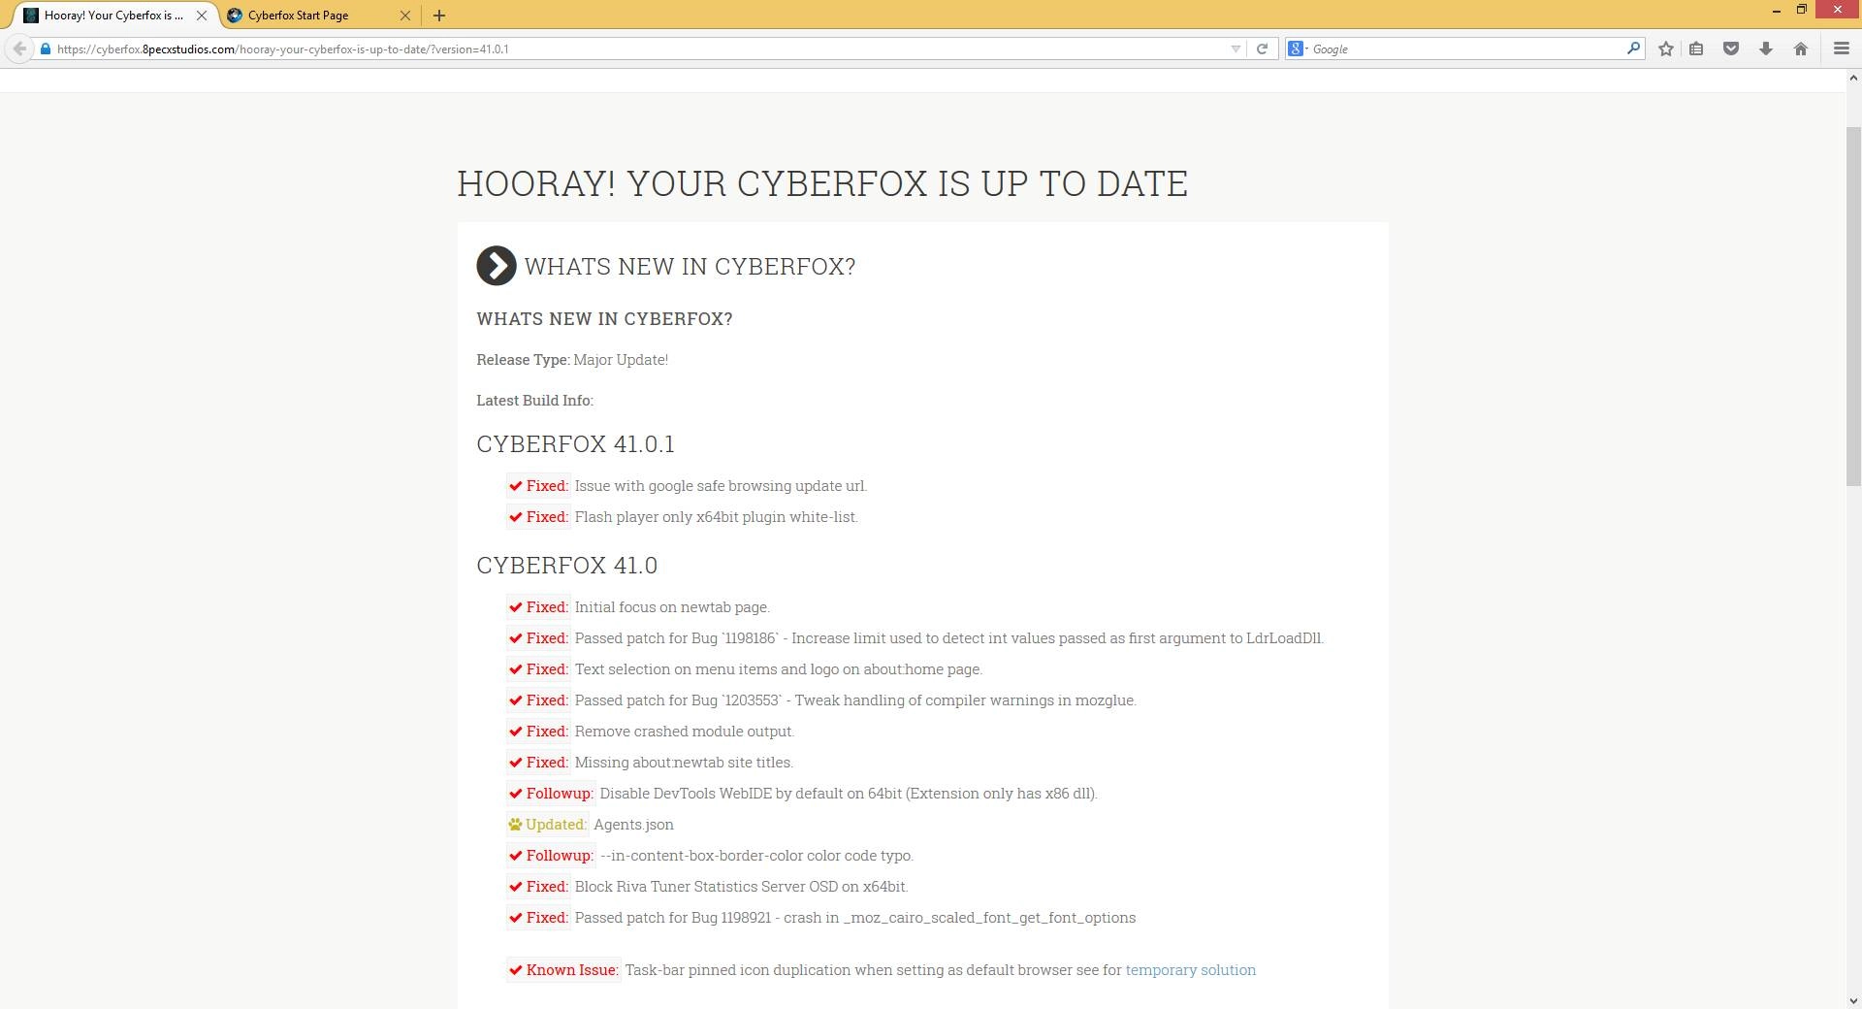Click the Google search input field
This screenshot has height=1009, width=1862.
(x=1467, y=49)
